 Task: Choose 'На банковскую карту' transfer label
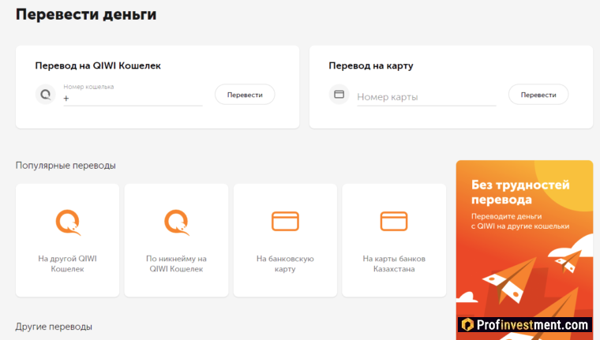(285, 263)
